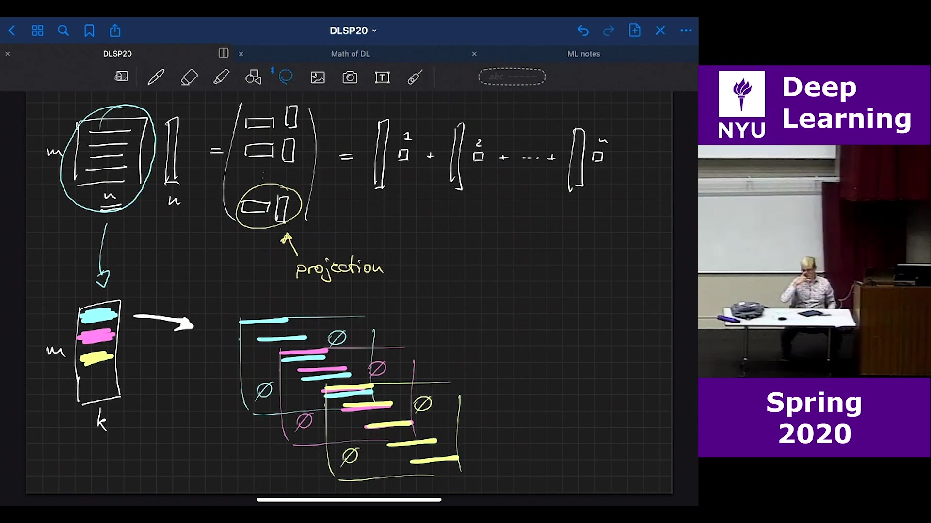Select the Pen tool

(156, 77)
